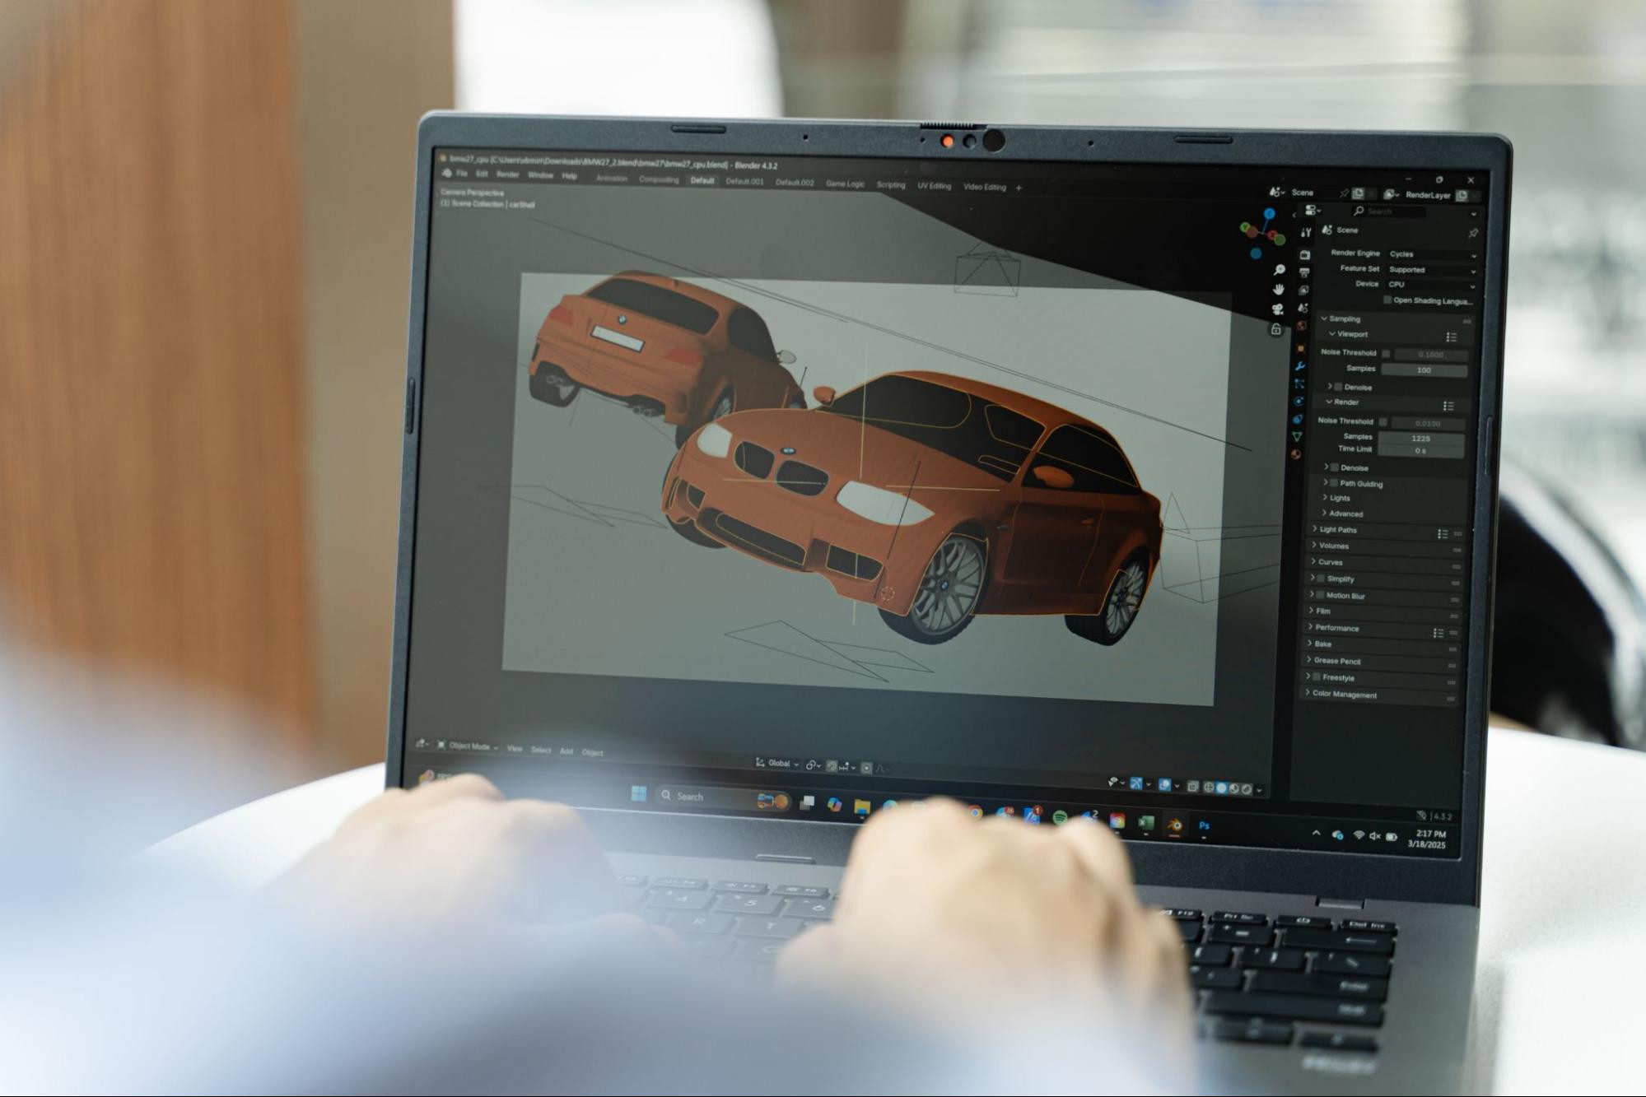Open the File menu
The image size is (1646, 1097).
coord(462,174)
